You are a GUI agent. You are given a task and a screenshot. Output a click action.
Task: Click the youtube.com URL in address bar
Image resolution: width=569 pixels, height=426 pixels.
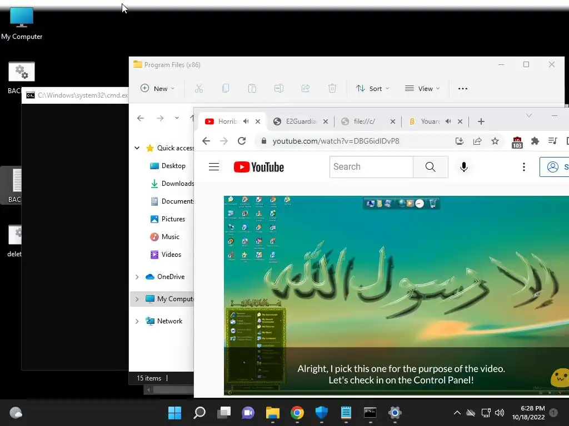336,141
